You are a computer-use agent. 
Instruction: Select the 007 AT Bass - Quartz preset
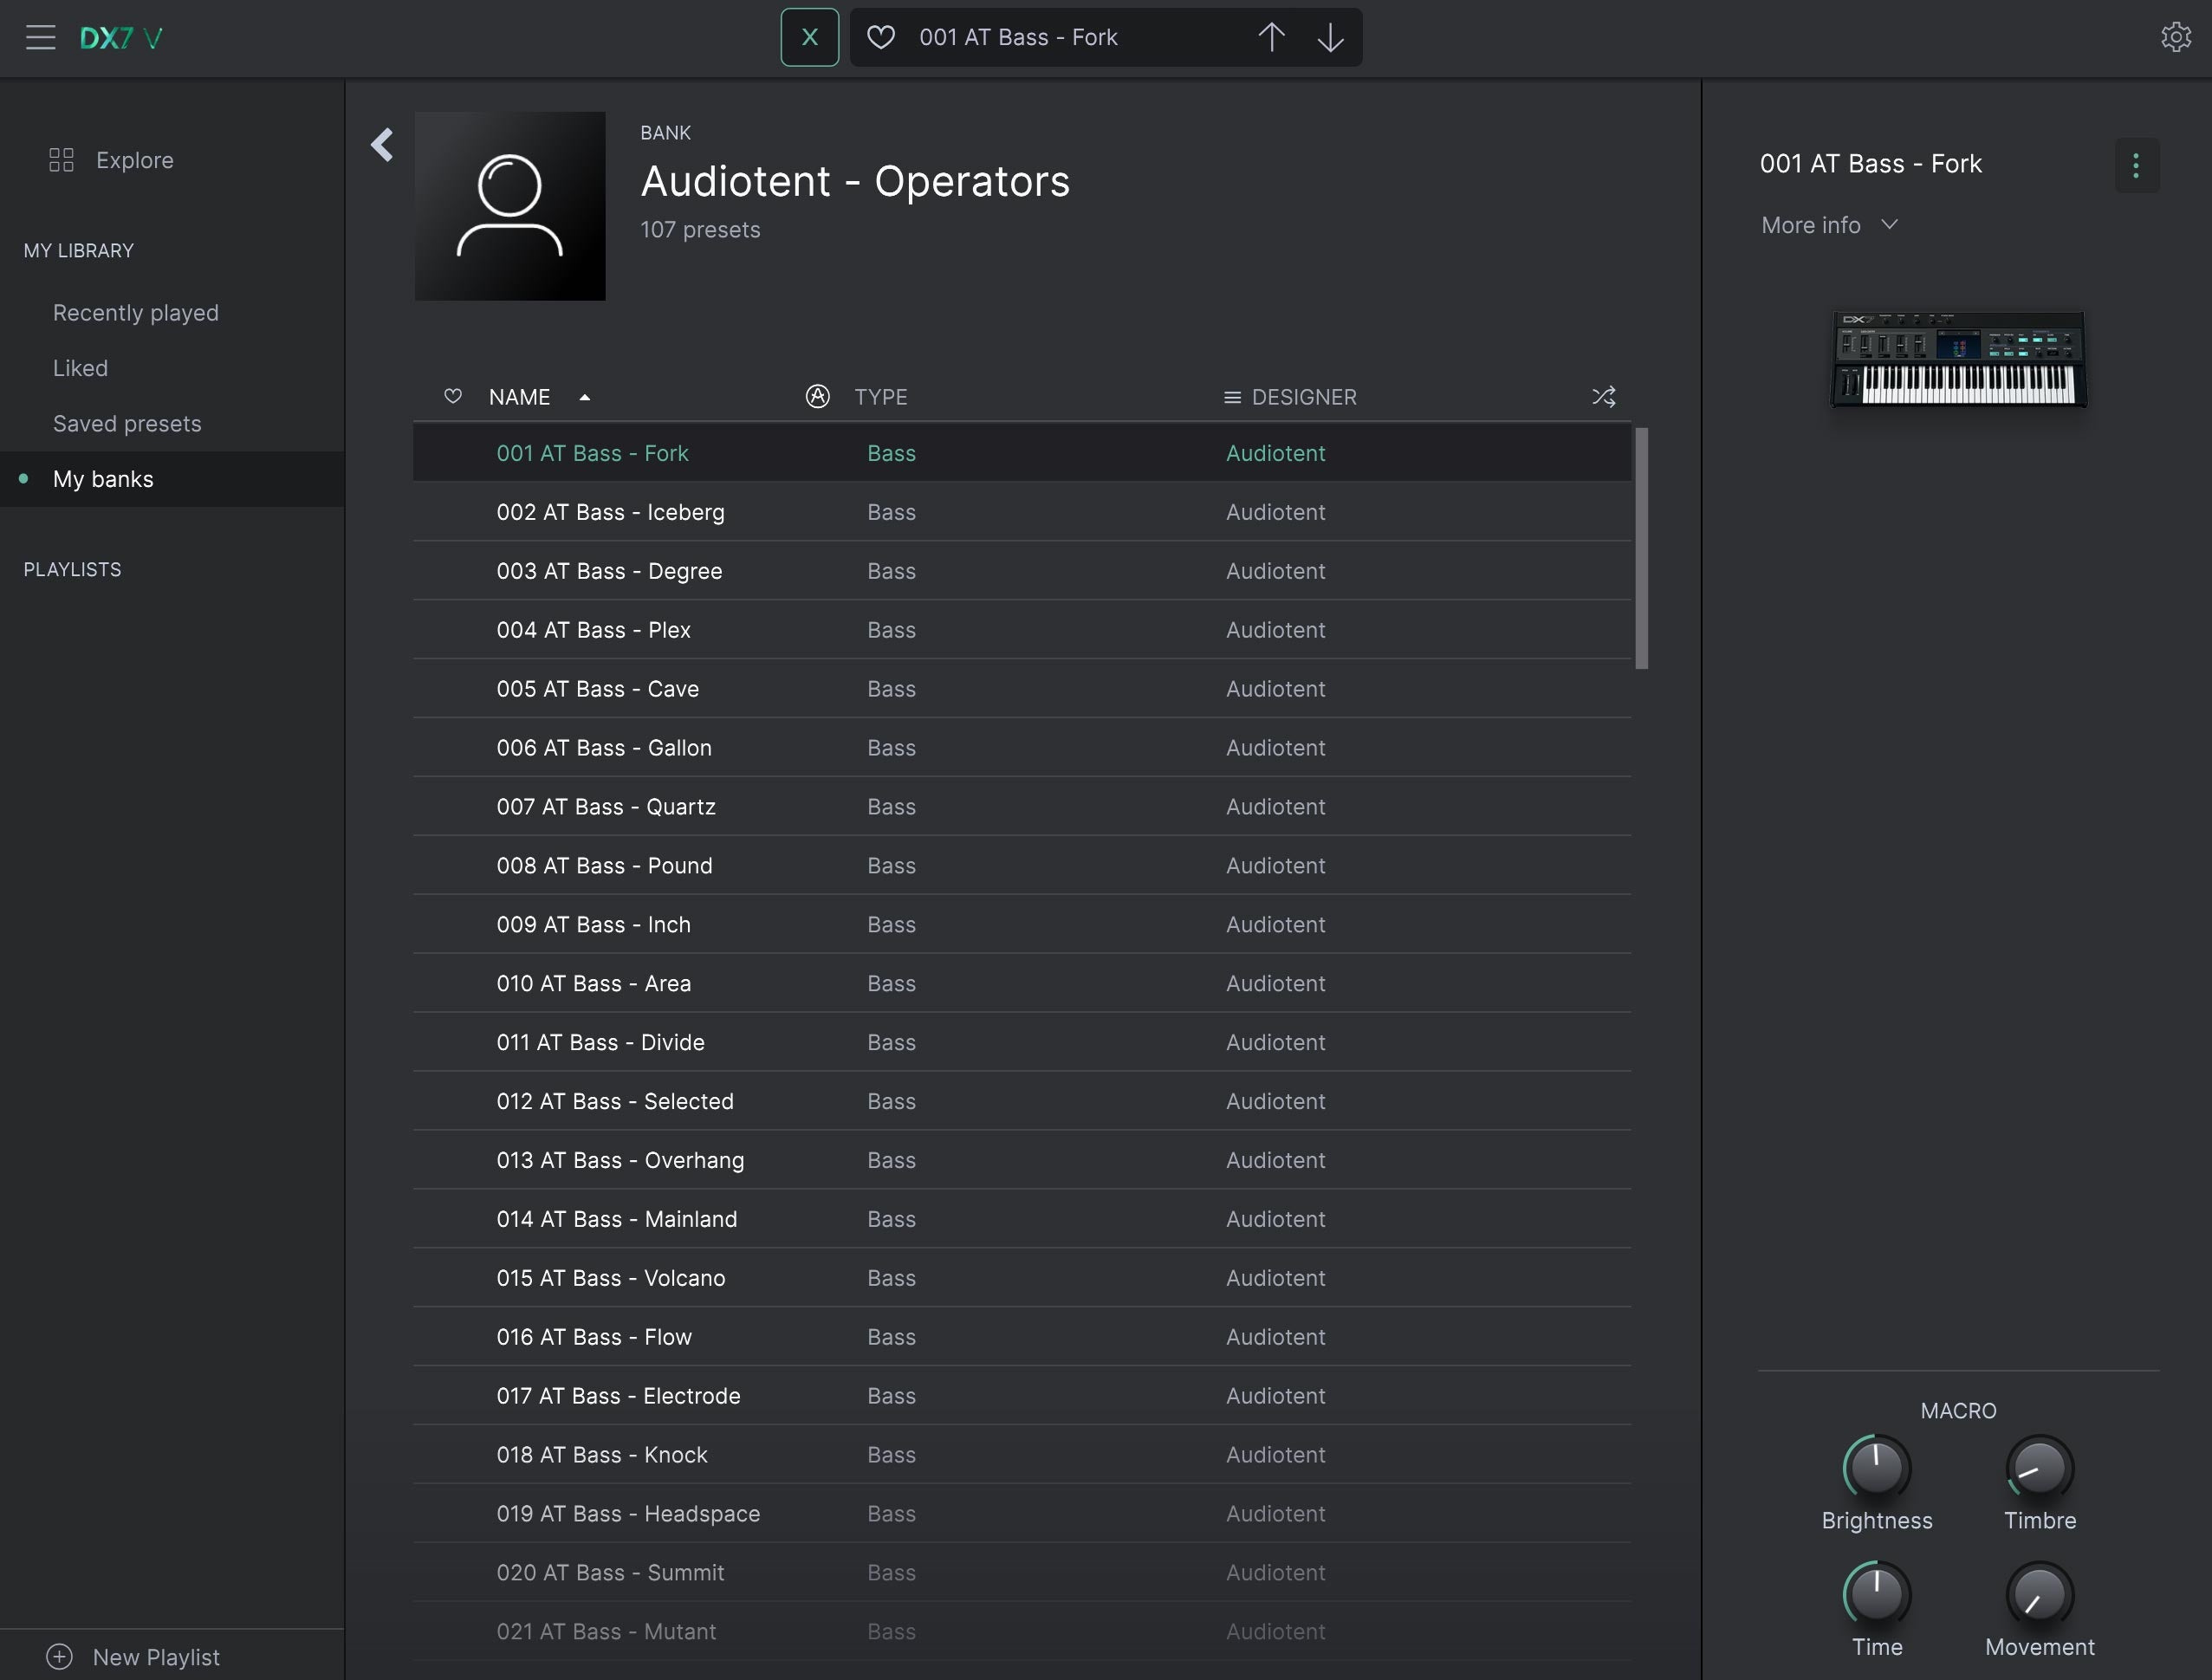click(x=606, y=807)
